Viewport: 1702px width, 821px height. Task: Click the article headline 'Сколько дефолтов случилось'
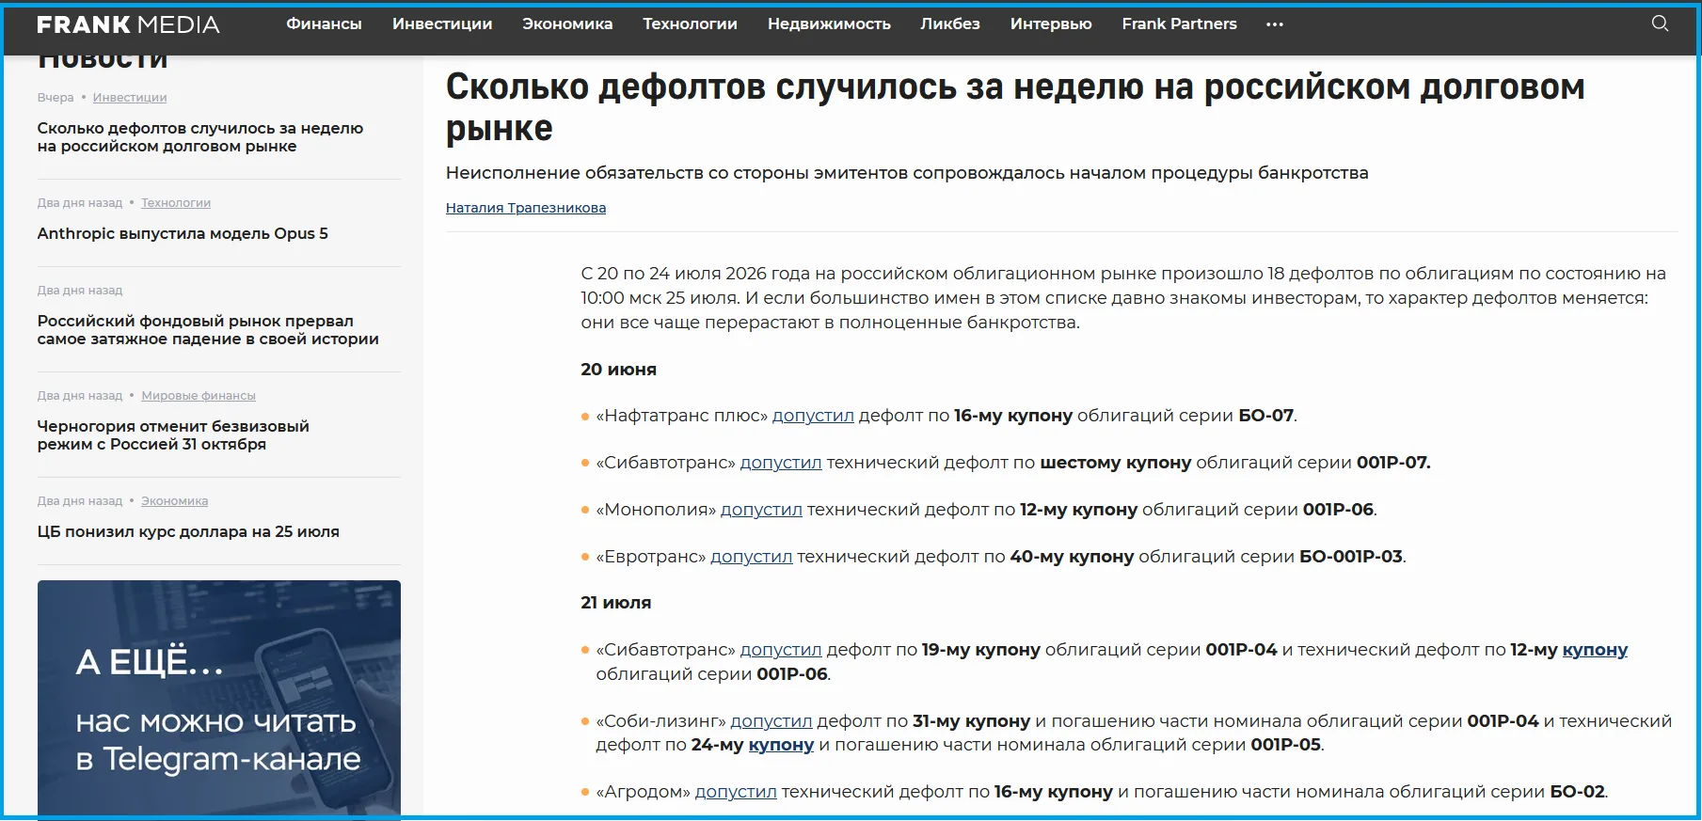point(1015,107)
